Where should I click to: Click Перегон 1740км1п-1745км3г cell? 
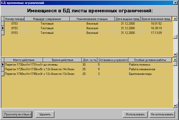[24, 74]
